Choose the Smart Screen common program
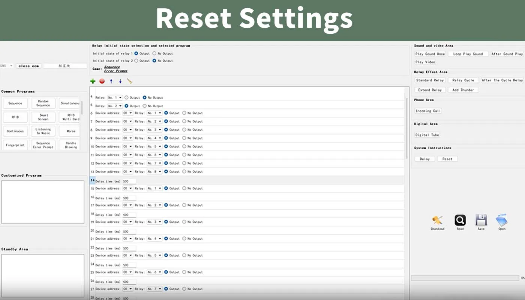525x300 pixels. (x=43, y=117)
